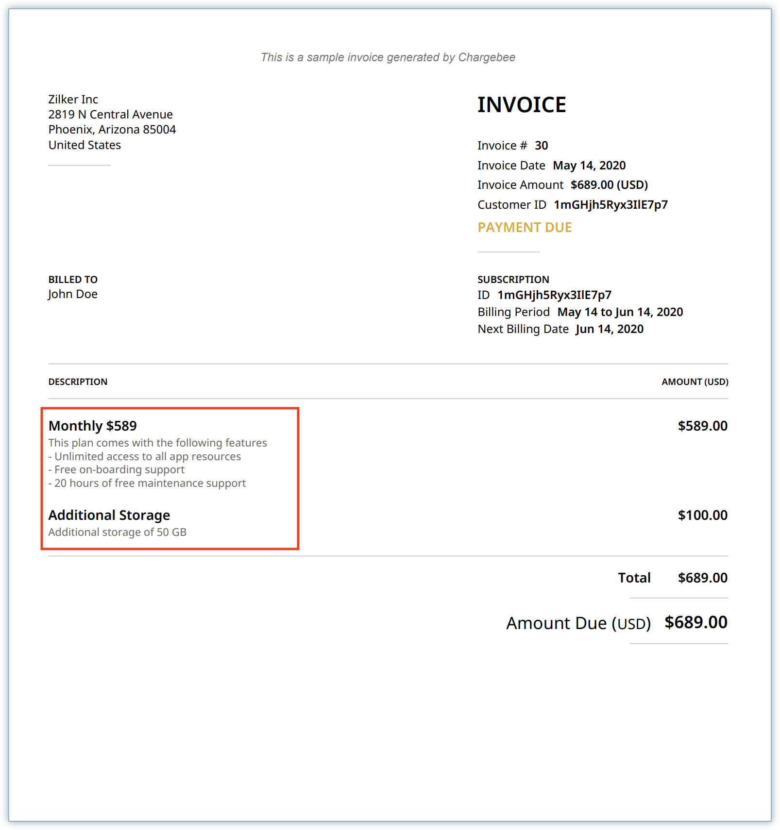This screenshot has width=780, height=830.
Task: Click the Monthly $589 line item title
Action: coord(92,426)
